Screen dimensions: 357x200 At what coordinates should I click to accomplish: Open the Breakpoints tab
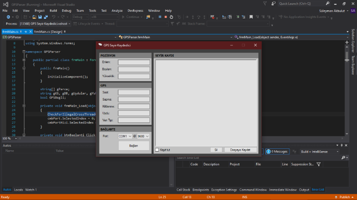(x=201, y=190)
